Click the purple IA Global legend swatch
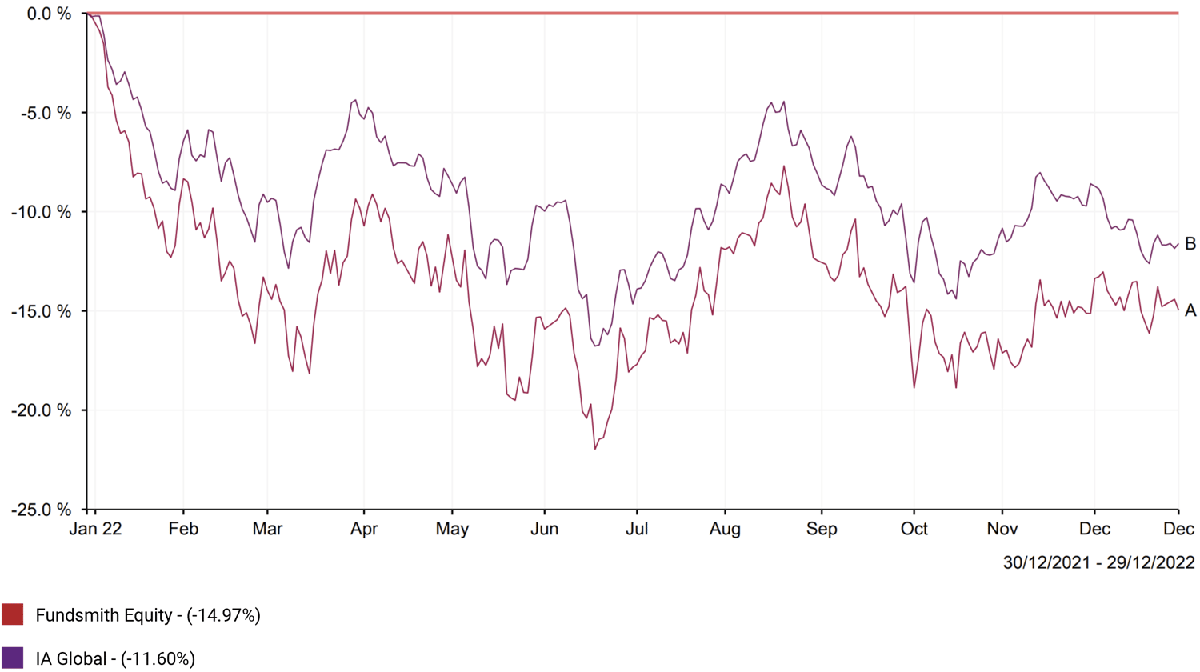The width and height of the screenshot is (1200, 672). coord(13,658)
